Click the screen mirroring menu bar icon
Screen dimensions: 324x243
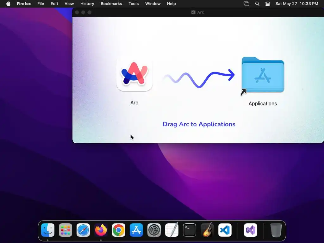(246, 4)
